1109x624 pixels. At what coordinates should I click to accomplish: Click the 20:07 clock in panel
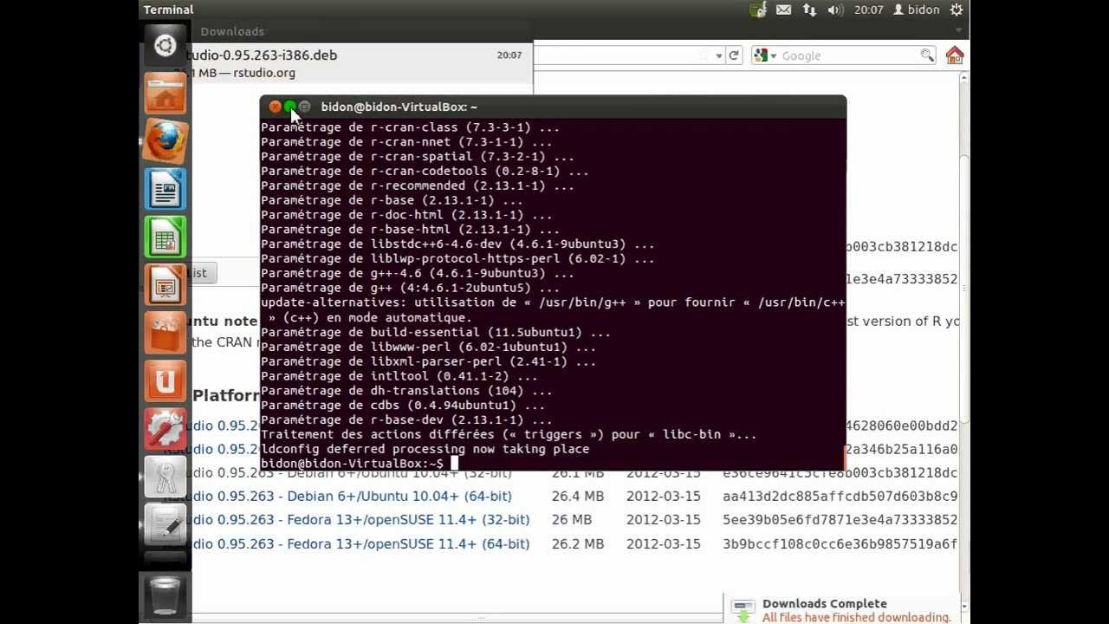click(868, 10)
